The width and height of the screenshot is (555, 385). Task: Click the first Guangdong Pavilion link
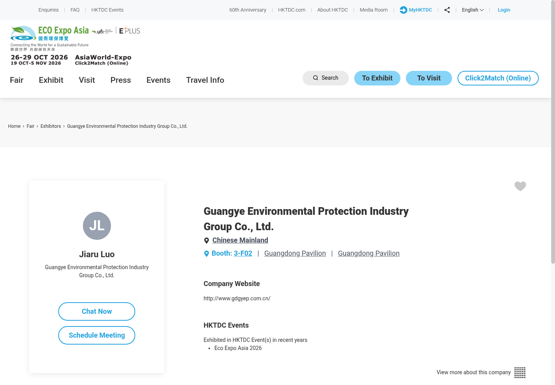coord(295,253)
